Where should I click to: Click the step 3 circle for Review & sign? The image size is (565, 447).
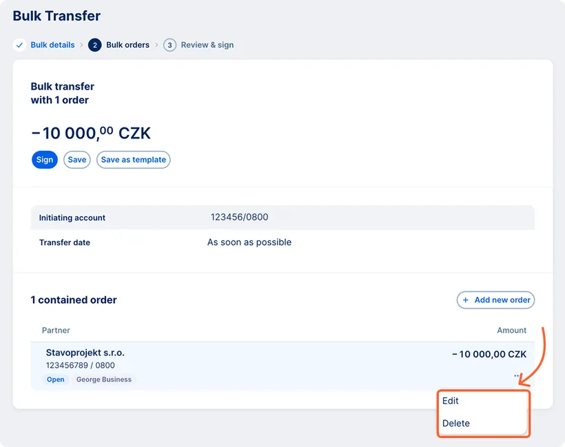point(169,45)
